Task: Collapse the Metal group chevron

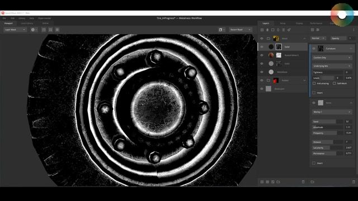Action: 304,39
